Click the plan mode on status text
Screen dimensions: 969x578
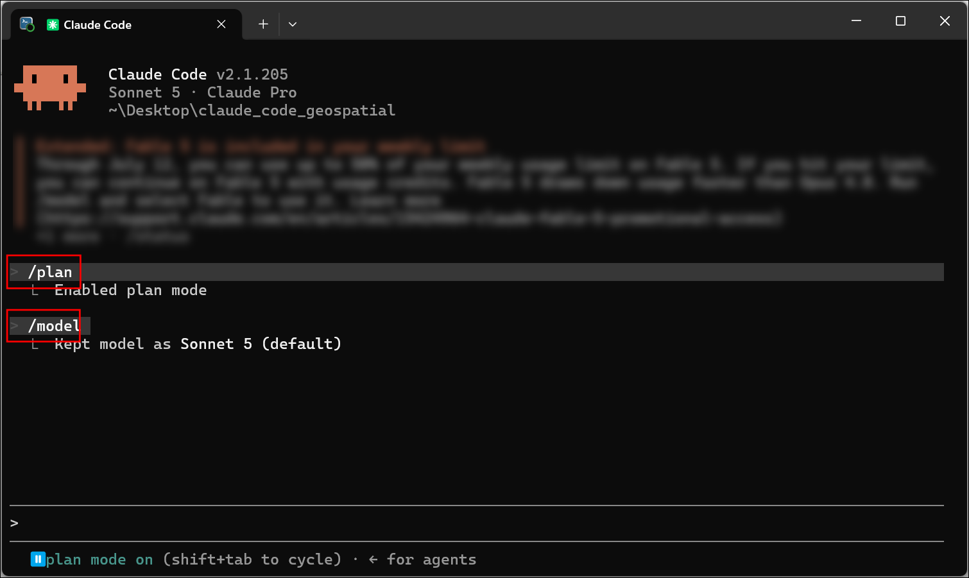pos(99,559)
